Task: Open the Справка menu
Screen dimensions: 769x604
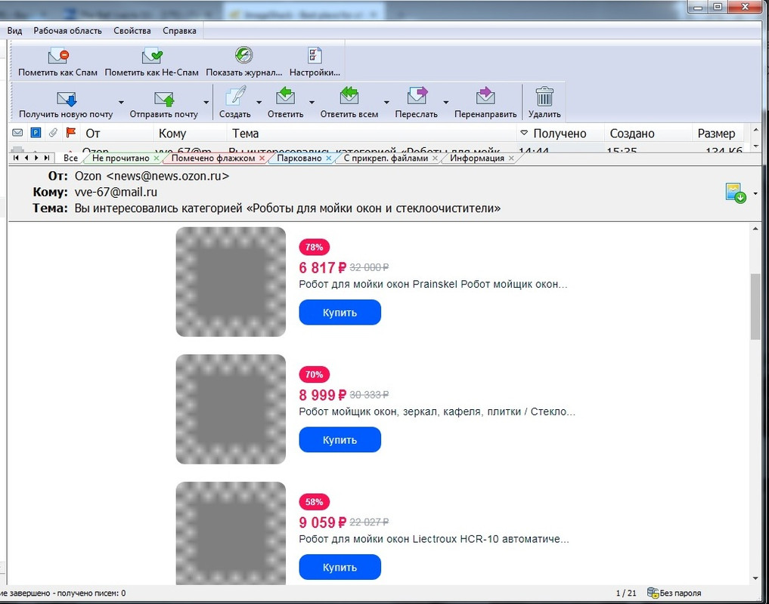Action: point(179,30)
